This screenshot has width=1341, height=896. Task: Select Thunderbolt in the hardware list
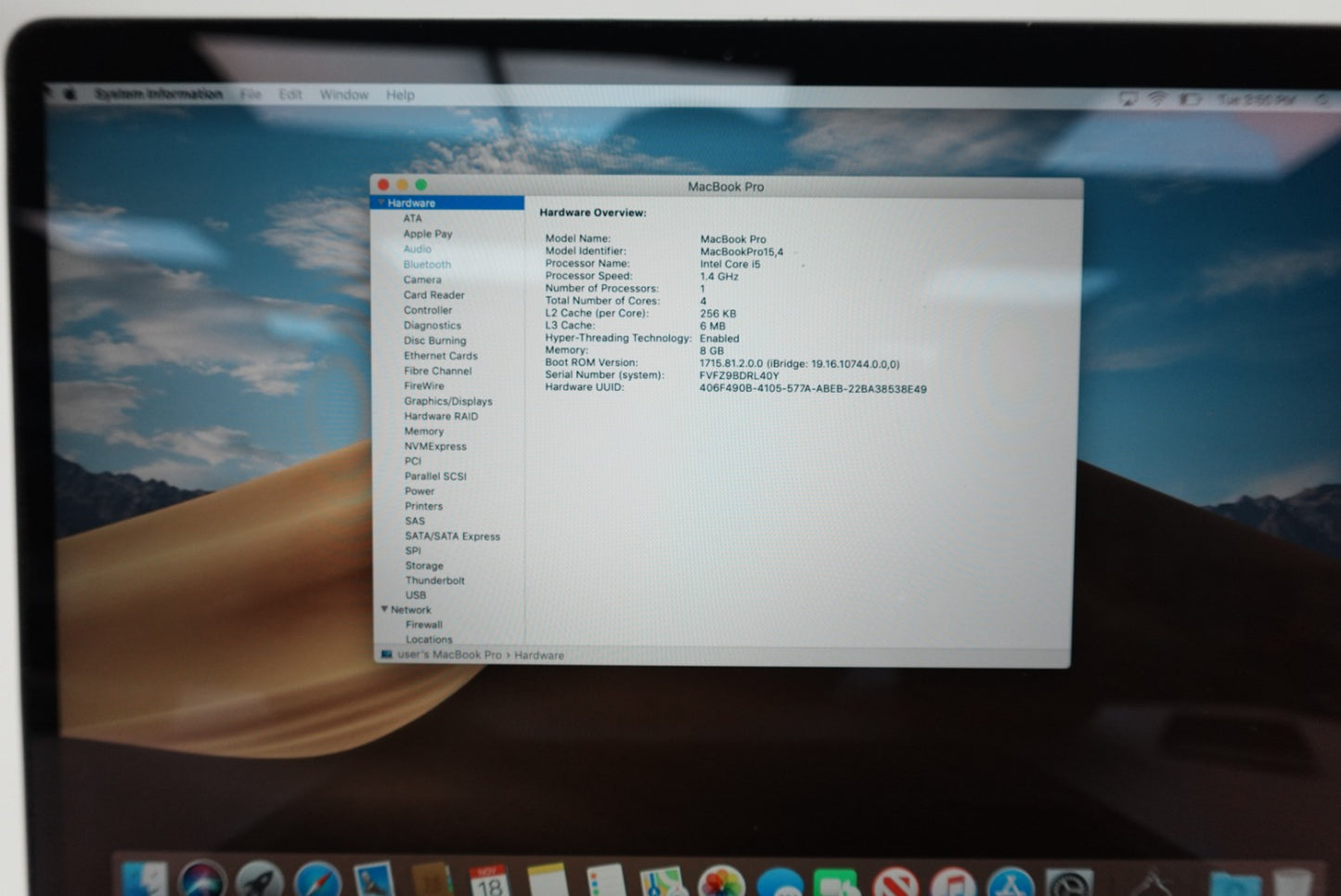[x=434, y=580]
